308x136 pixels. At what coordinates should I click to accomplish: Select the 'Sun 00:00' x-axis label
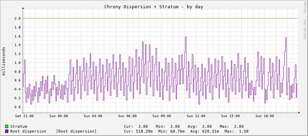coord(59,116)
